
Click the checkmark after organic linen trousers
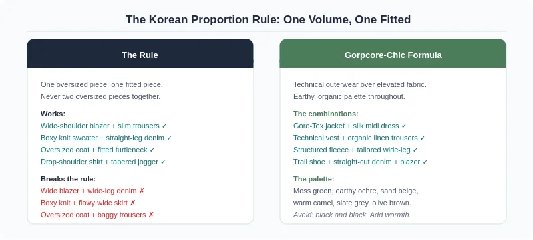click(423, 138)
